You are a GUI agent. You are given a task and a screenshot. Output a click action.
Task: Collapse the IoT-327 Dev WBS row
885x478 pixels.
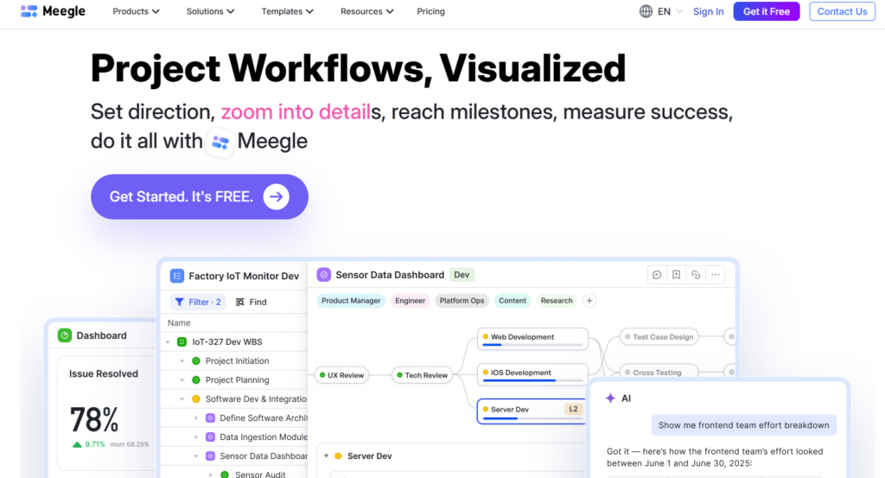tap(168, 342)
